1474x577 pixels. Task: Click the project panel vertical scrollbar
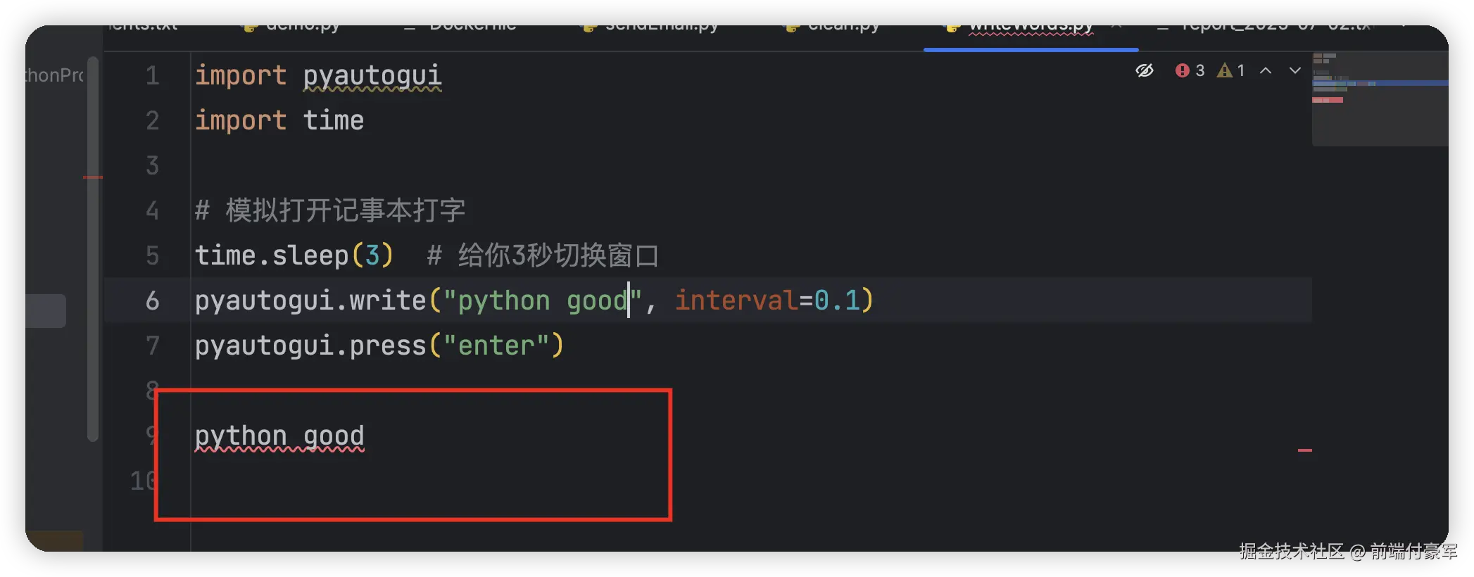(92, 246)
